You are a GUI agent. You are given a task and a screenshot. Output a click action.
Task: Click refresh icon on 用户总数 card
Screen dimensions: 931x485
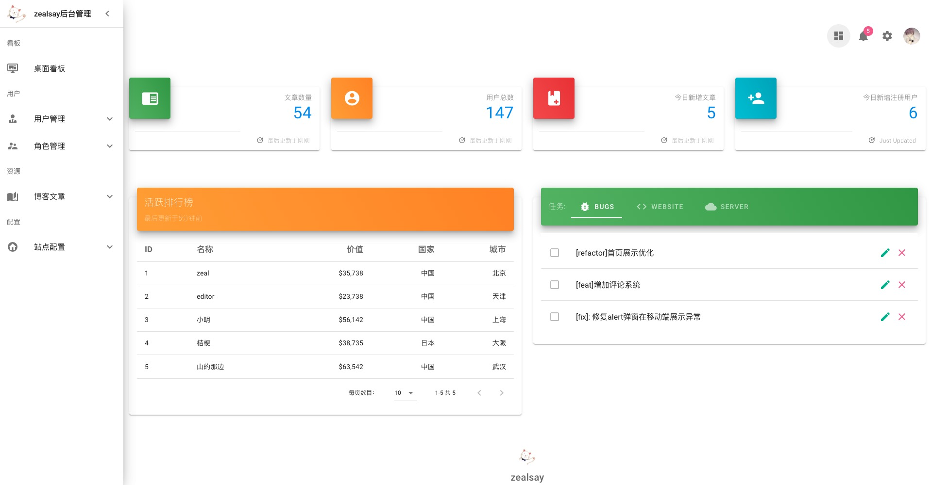(x=462, y=140)
